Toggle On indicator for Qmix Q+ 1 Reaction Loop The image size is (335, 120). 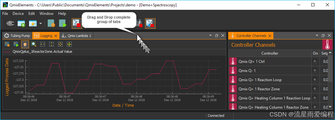[315, 80]
